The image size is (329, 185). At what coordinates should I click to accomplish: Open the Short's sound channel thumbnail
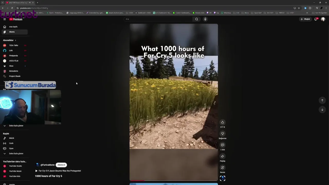coord(223,178)
